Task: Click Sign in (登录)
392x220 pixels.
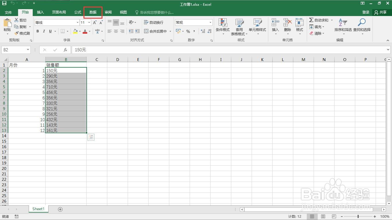Action: point(366,12)
